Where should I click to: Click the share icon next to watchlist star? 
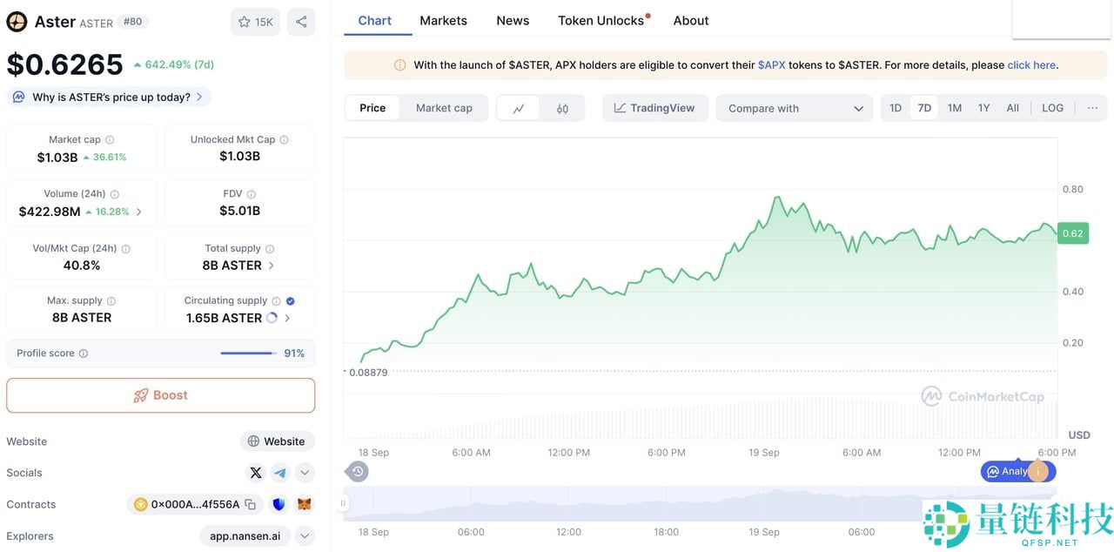point(301,22)
